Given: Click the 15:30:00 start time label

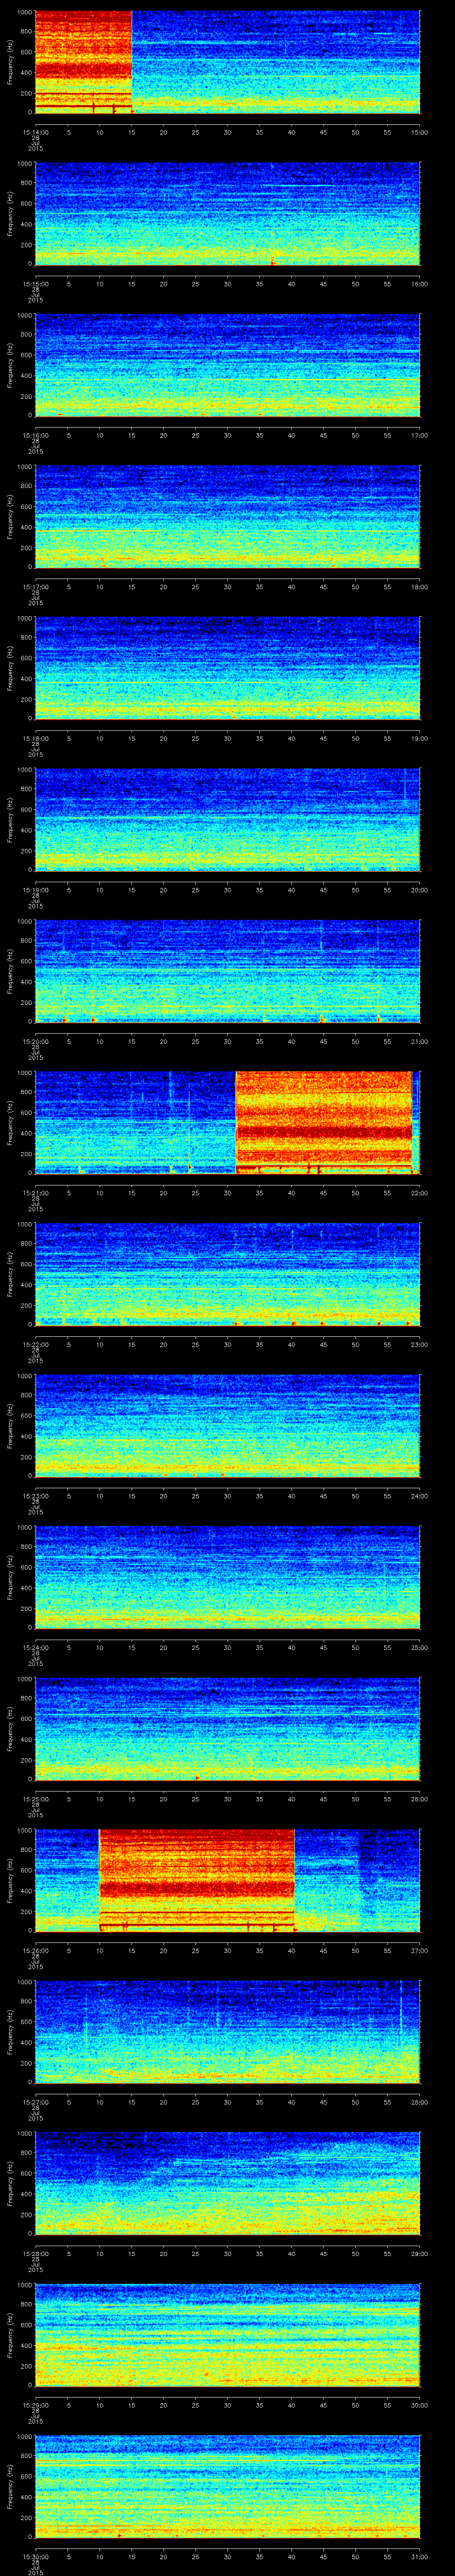Looking at the screenshot, I should [x=35, y=2556].
